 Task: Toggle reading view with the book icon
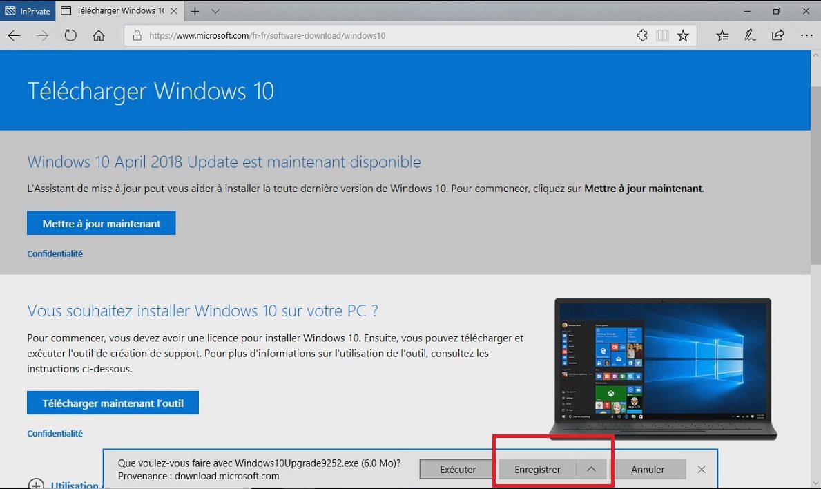tap(662, 36)
